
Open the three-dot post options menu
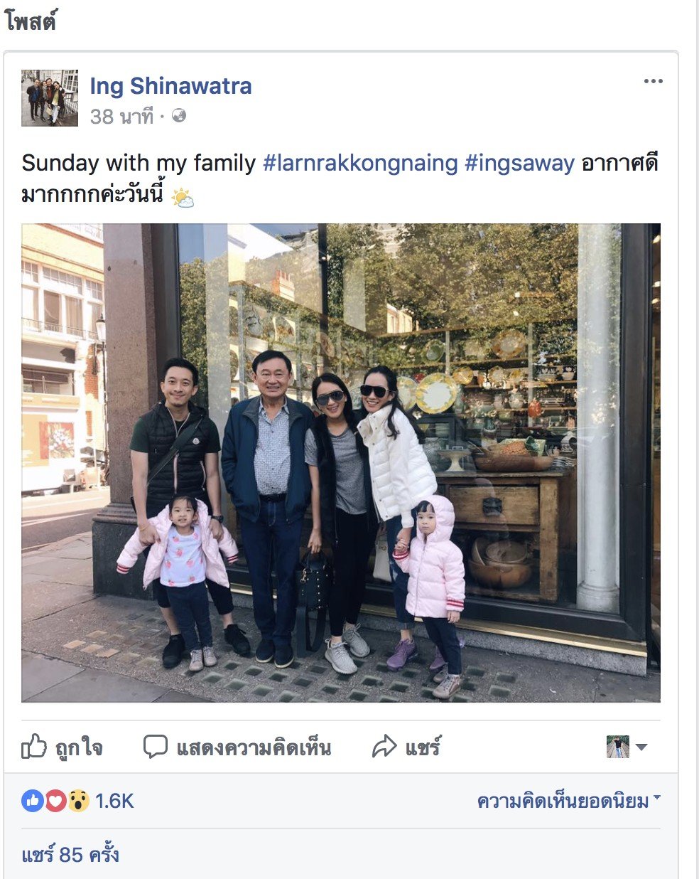[x=653, y=81]
